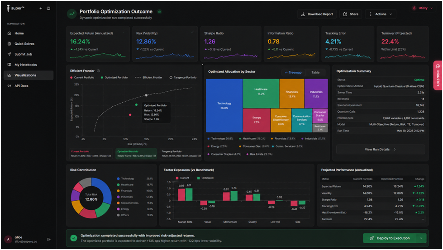Click the Technology block in the treemap

coord(224,105)
